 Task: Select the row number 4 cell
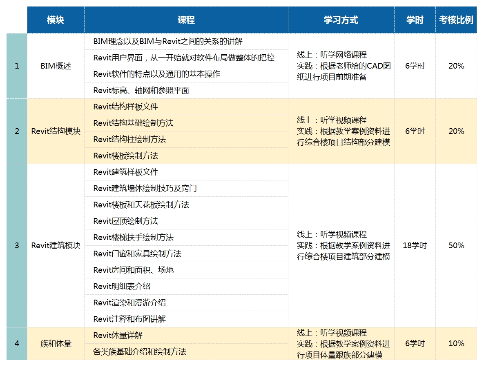click(17, 343)
